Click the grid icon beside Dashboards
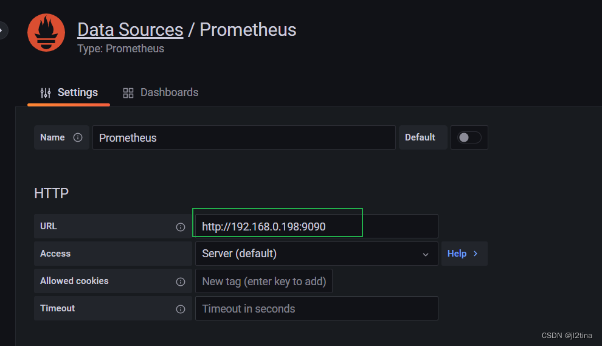 tap(128, 92)
